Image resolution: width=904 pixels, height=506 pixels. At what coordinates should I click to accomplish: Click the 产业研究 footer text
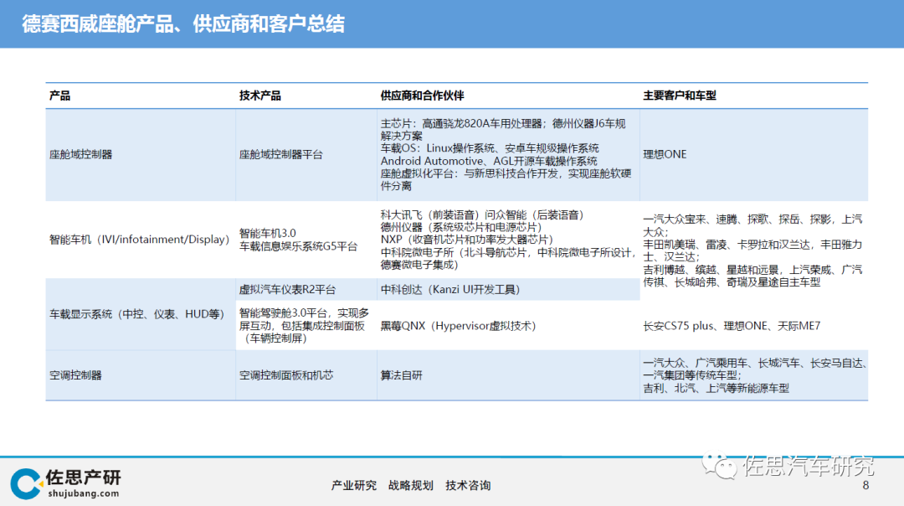pos(353,486)
